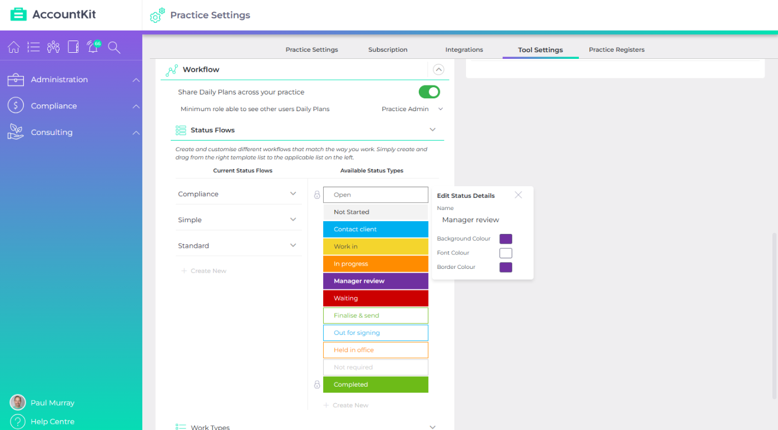Click the page vertical scrollbar

pyautogui.click(x=775, y=316)
